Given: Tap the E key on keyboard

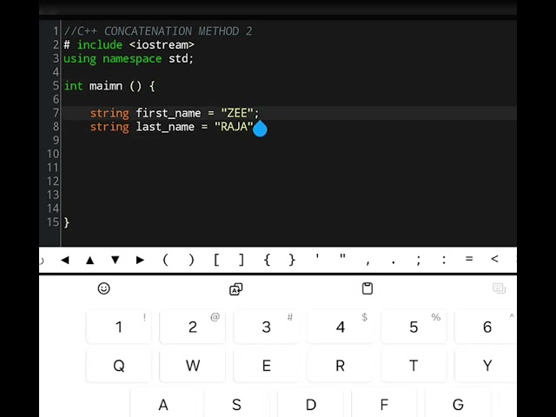Looking at the screenshot, I should tap(267, 366).
